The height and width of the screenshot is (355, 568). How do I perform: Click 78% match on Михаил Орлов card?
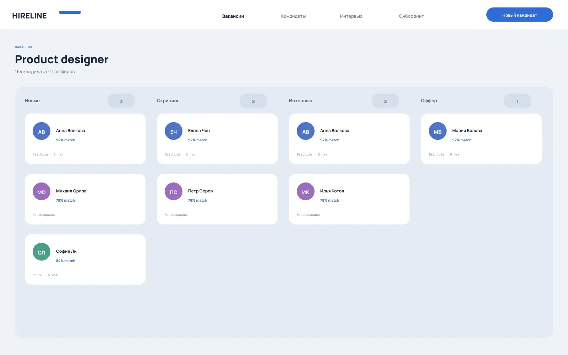(x=65, y=200)
